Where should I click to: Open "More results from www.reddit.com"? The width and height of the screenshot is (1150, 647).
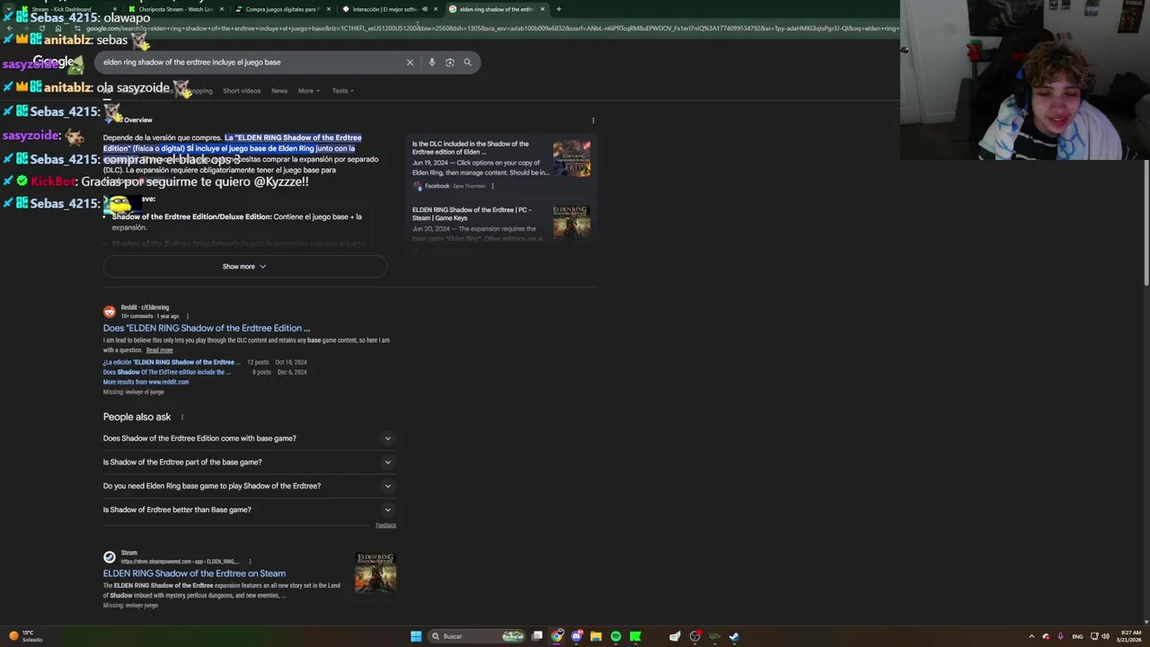point(146,382)
